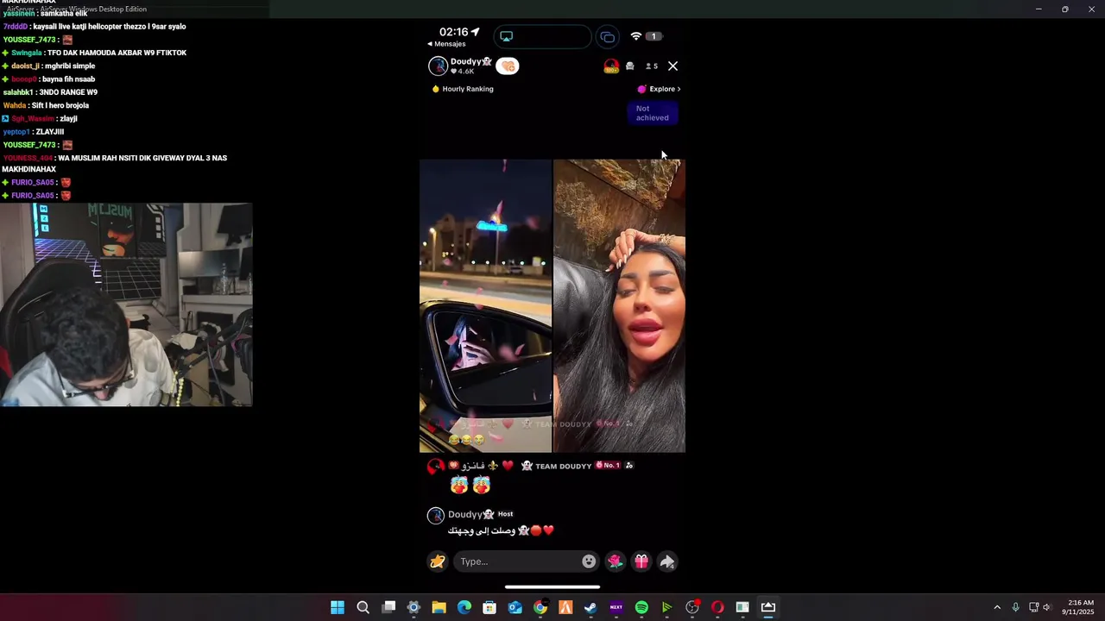Open clock and date 2:16 AM
This screenshot has width=1105, height=621.
point(1078,607)
